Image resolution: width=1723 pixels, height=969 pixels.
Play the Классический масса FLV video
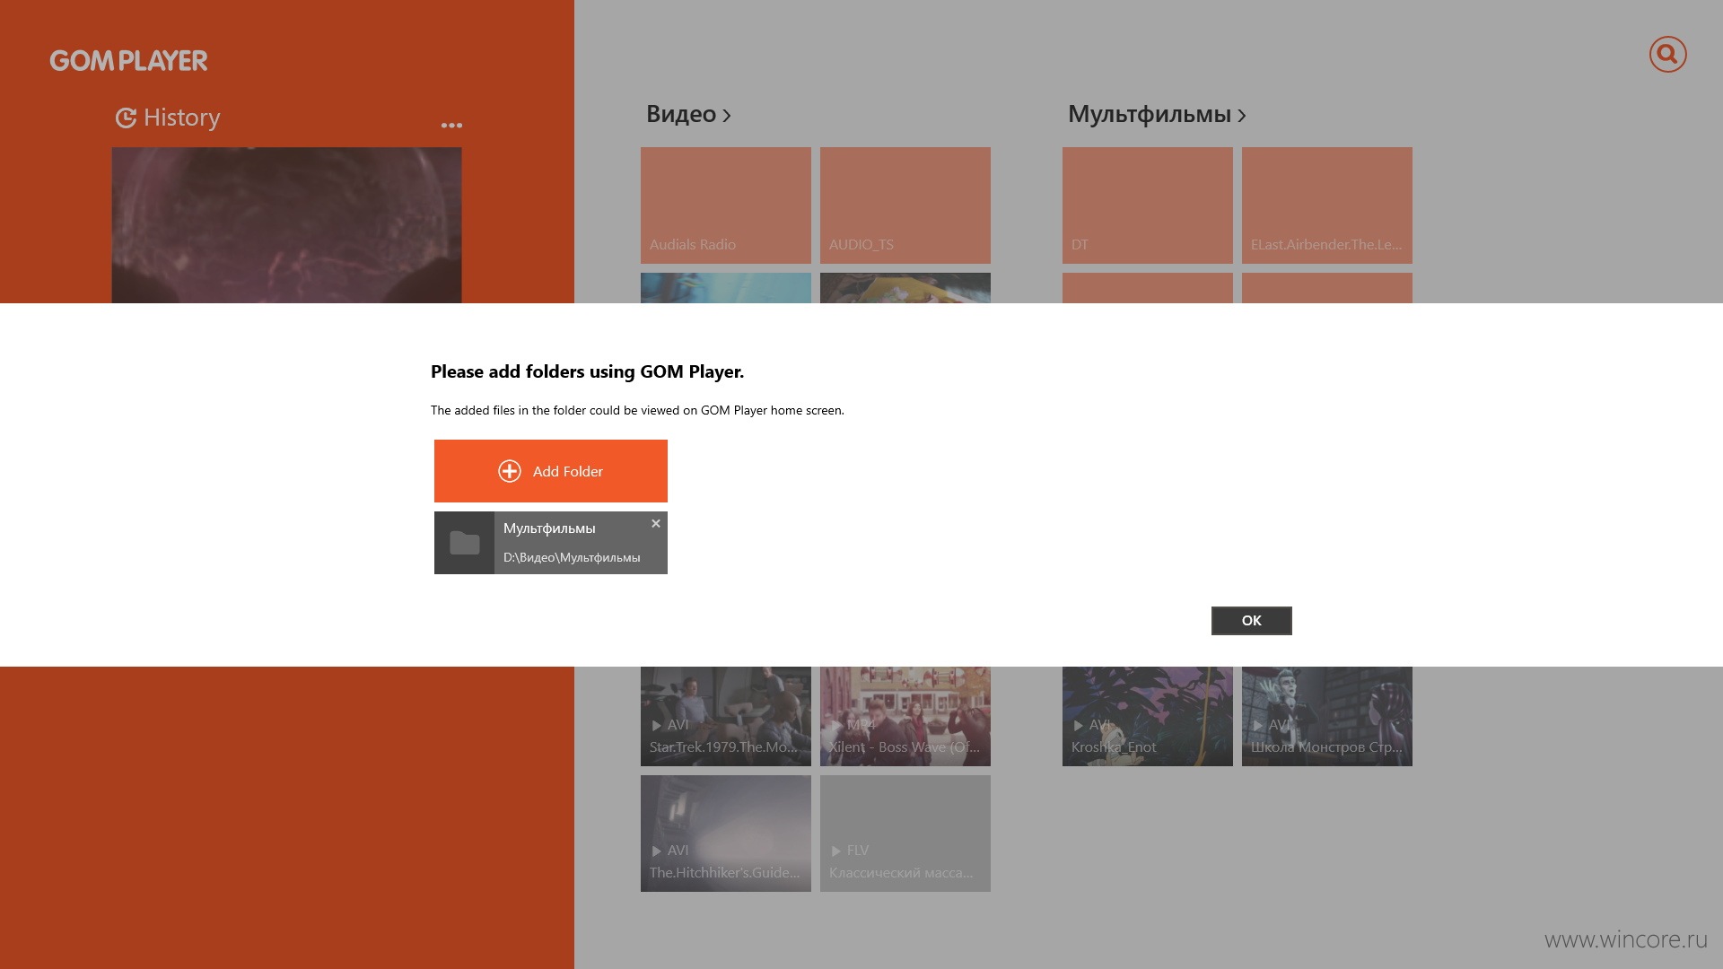tap(905, 834)
